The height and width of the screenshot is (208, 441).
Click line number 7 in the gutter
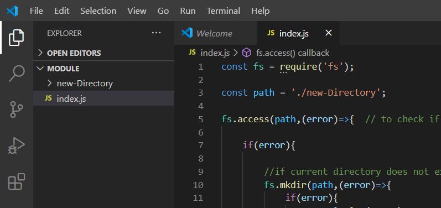click(x=200, y=145)
